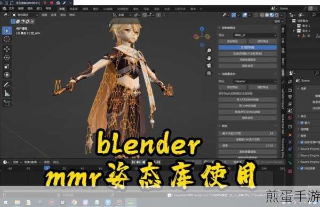Screen dimensions: 320x207
Task: Toggle the checkbox below the Source Engine rows
Action: pos(302,168)
